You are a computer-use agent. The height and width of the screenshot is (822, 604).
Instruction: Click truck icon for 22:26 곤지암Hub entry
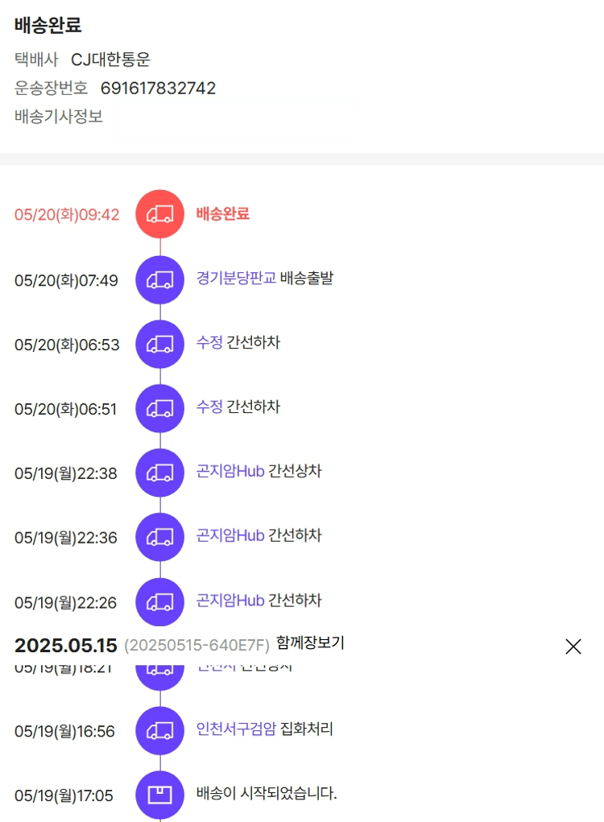point(159,601)
